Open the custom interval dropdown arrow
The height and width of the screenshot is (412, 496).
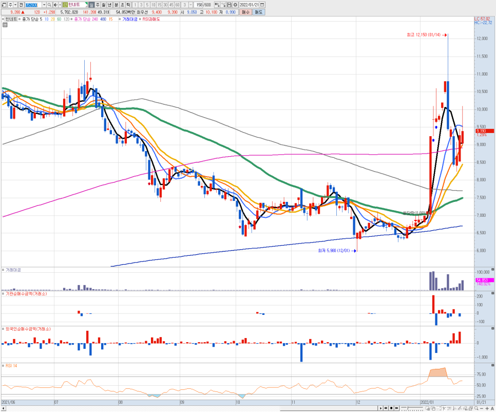pyautogui.click(x=190, y=5)
